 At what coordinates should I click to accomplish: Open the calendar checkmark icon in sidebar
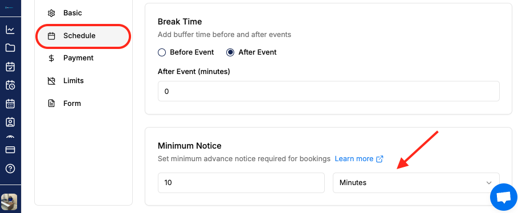click(x=10, y=67)
